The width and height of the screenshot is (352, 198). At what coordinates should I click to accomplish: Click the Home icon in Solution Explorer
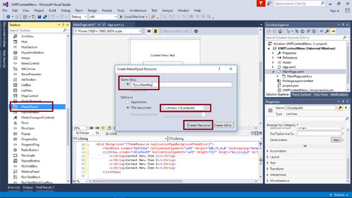click(280, 31)
